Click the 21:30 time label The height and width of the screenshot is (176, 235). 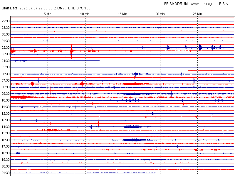click(x=6, y=173)
